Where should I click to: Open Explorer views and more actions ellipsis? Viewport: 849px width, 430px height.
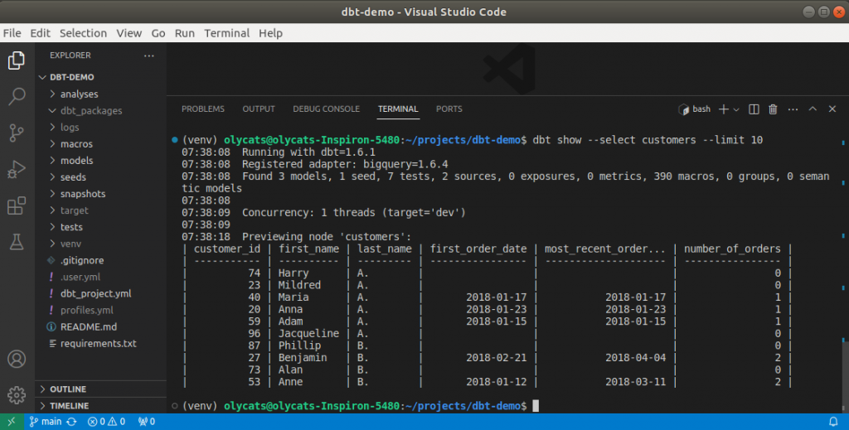(x=149, y=56)
